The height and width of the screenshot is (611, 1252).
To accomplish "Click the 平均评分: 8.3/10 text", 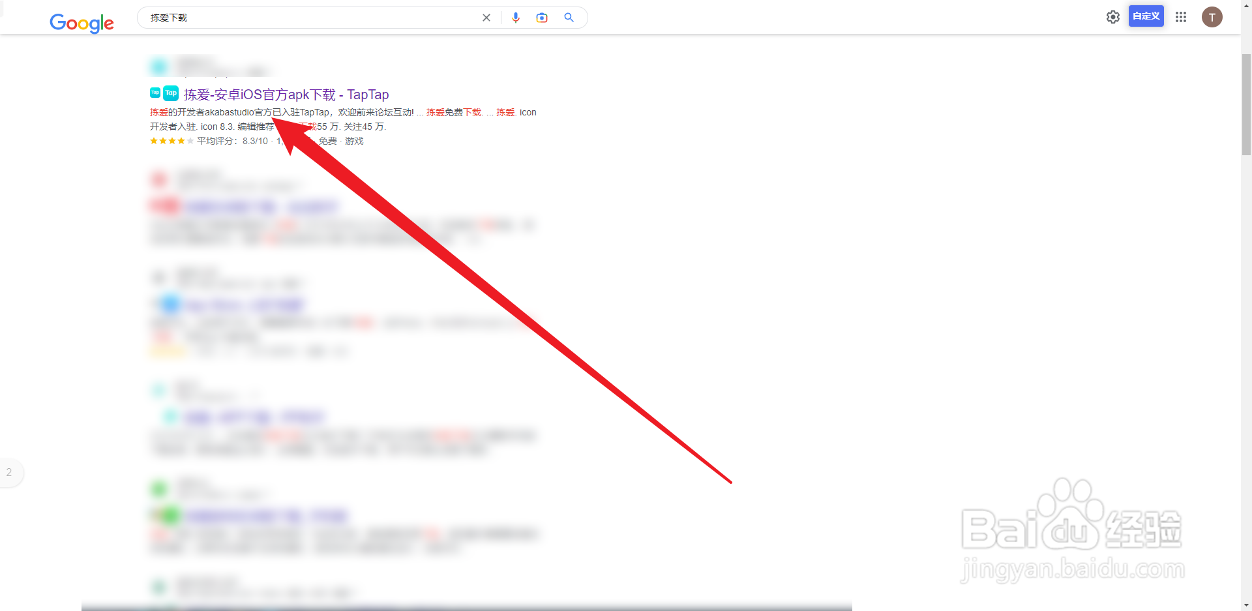I will 232,141.
